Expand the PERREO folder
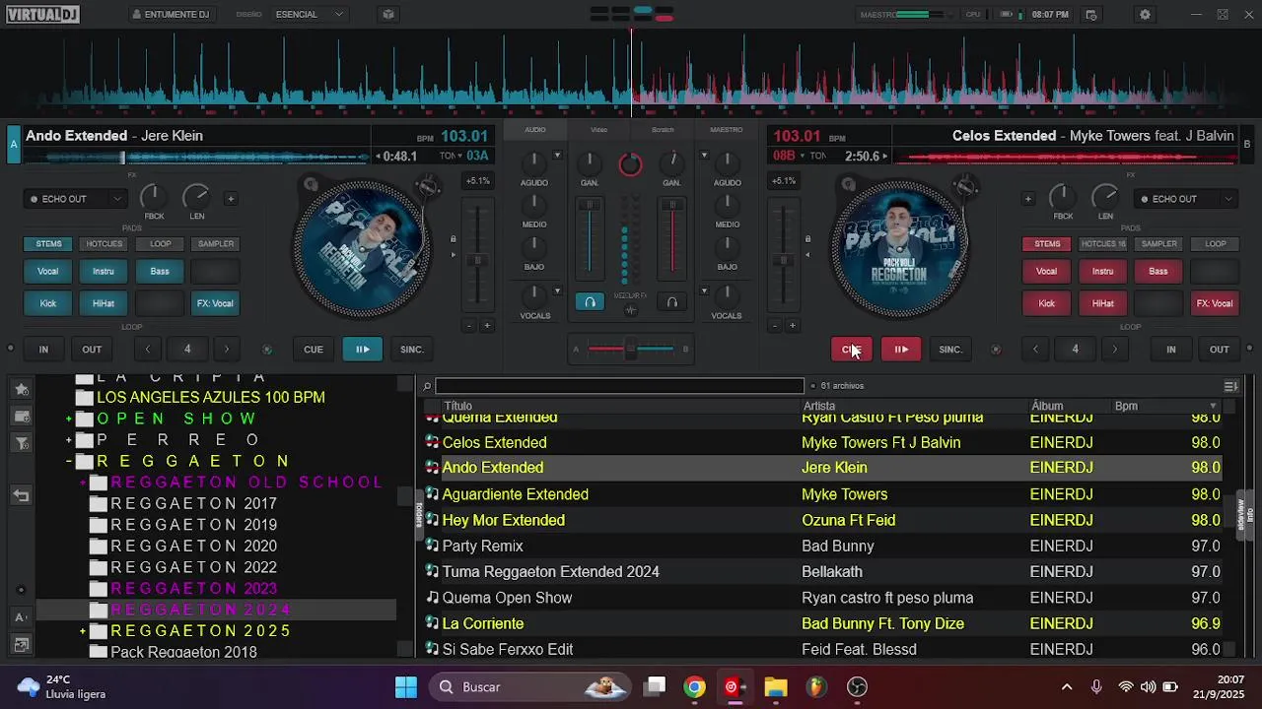This screenshot has height=709, width=1262. [x=69, y=441]
